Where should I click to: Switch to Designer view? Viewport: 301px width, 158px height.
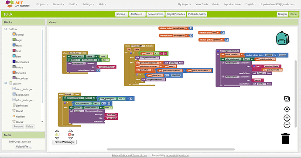point(282,14)
